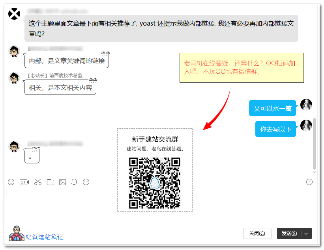Click the scroll-to-bottom arrow on the scrollbar

pos(314,172)
